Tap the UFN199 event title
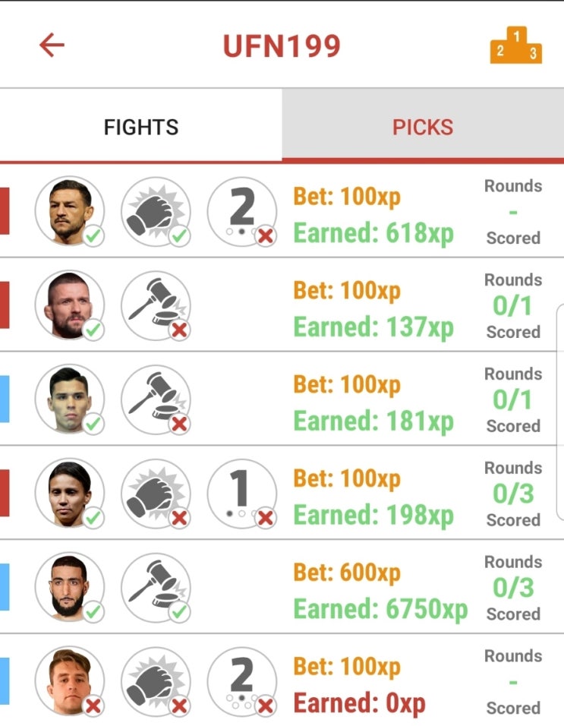This screenshot has height=726, width=564. [x=282, y=46]
